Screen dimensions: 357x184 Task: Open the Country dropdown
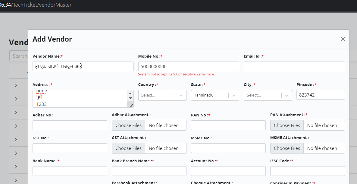pos(162,95)
